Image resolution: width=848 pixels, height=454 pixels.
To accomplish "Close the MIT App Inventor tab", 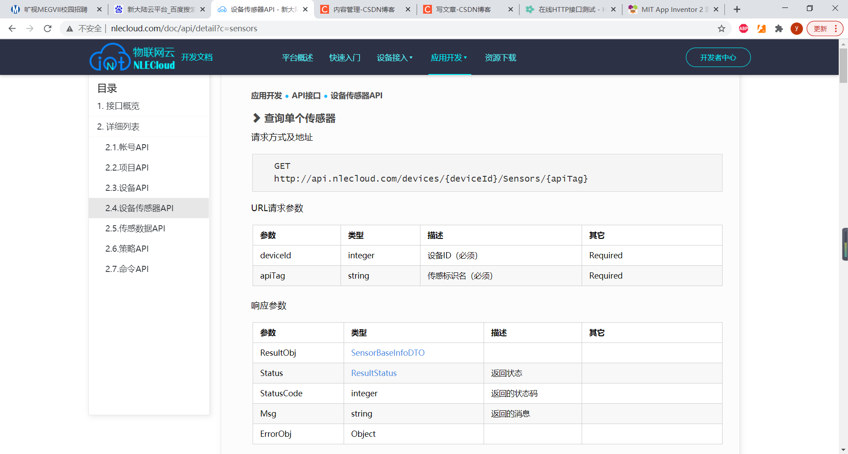I will (716, 9).
